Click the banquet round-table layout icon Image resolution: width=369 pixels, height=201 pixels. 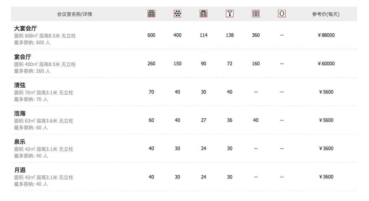(x=177, y=14)
